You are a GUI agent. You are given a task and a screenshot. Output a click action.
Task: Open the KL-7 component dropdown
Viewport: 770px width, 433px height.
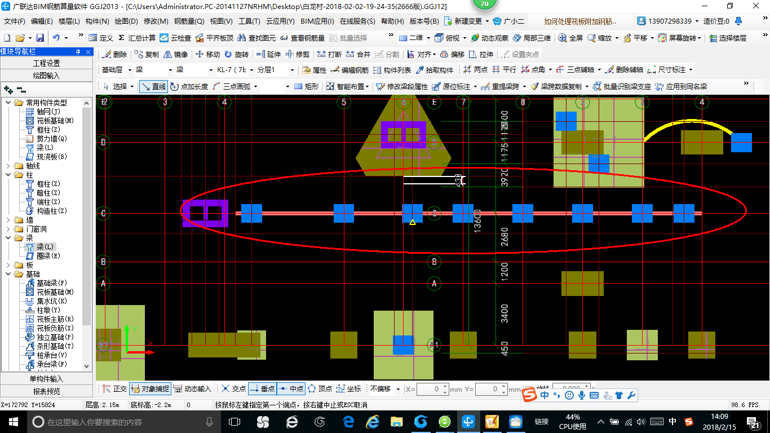[x=251, y=70]
